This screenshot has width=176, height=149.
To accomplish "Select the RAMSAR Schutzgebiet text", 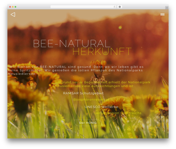I will [x=83, y=93].
